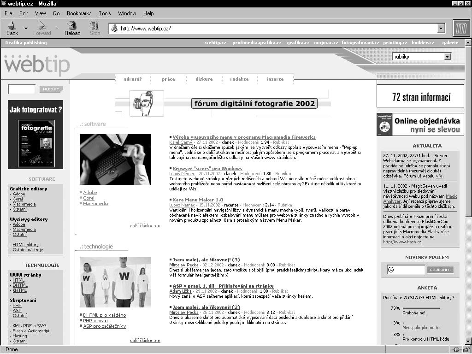Open the XHTML sidebar link
This screenshot has height=354, width=472.
pyautogui.click(x=19, y=290)
